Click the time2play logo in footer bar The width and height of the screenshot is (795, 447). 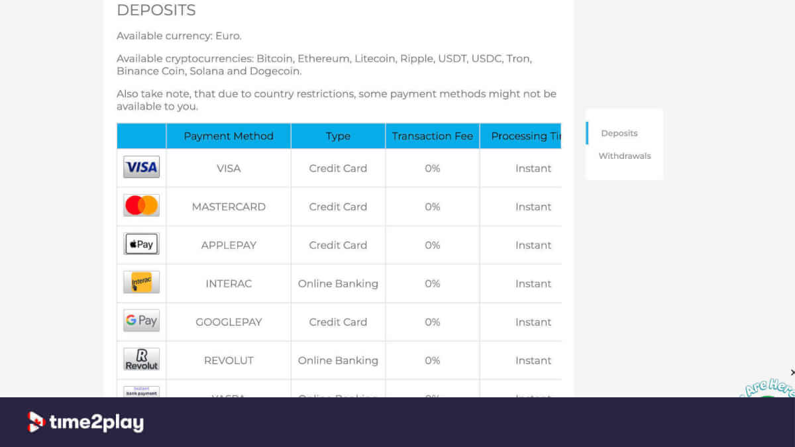[x=85, y=422]
